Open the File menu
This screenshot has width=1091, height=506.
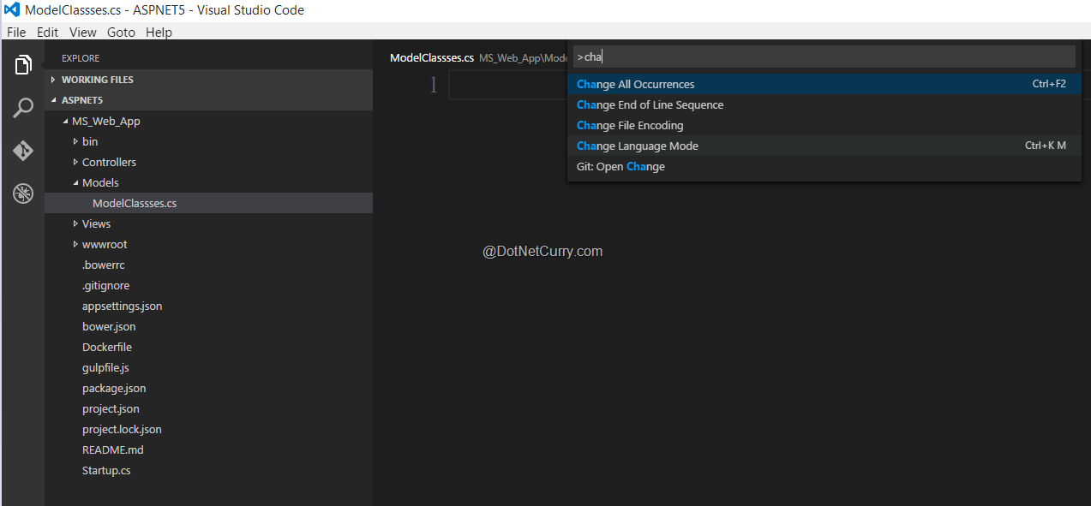16,33
